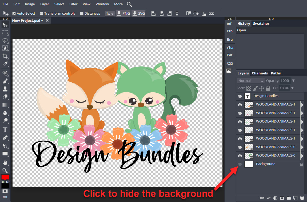
Task: Open the Image menu
Action: 30,4
